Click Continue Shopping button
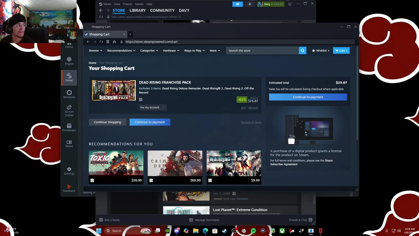This screenshot has width=419, height=236. [x=107, y=122]
